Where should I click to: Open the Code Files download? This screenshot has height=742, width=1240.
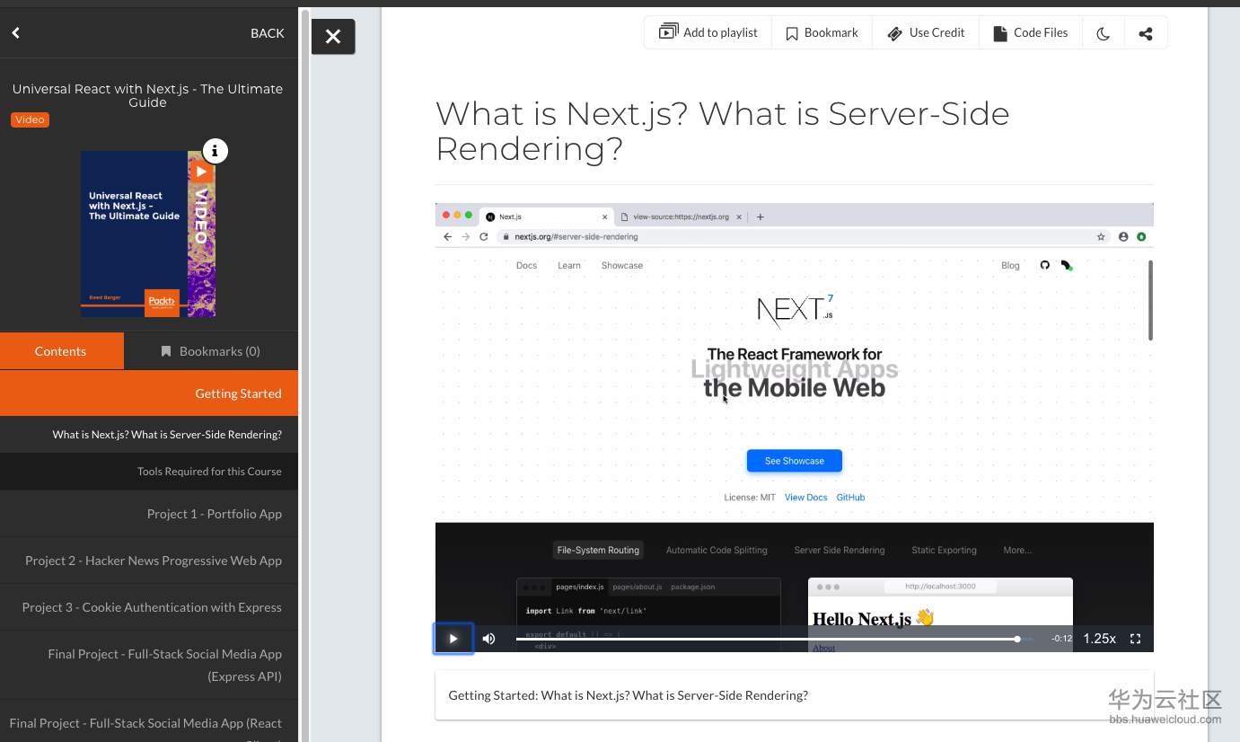(1031, 33)
